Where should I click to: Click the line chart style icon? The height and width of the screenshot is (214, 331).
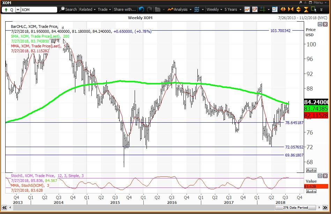247,9
